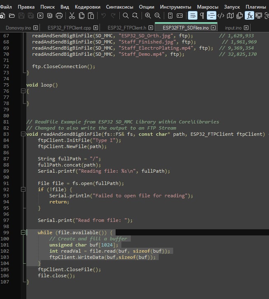The height and width of the screenshot is (299, 269).
Task: Click the Save file diskette icon
Action: coord(21,16)
